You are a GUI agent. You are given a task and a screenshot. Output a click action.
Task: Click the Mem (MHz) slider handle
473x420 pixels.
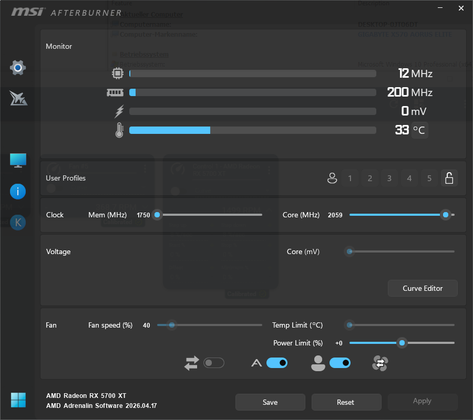click(x=157, y=215)
